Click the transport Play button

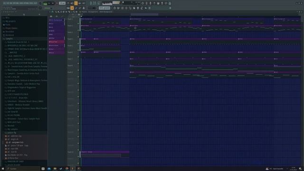(x=49, y=3)
